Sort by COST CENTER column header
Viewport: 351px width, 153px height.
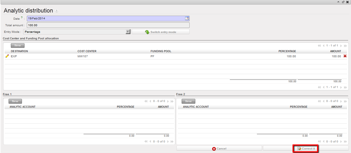point(87,51)
